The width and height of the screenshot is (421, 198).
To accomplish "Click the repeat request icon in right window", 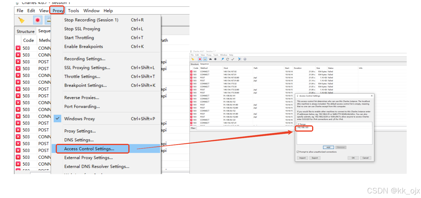I will pyautogui.click(x=228, y=59).
